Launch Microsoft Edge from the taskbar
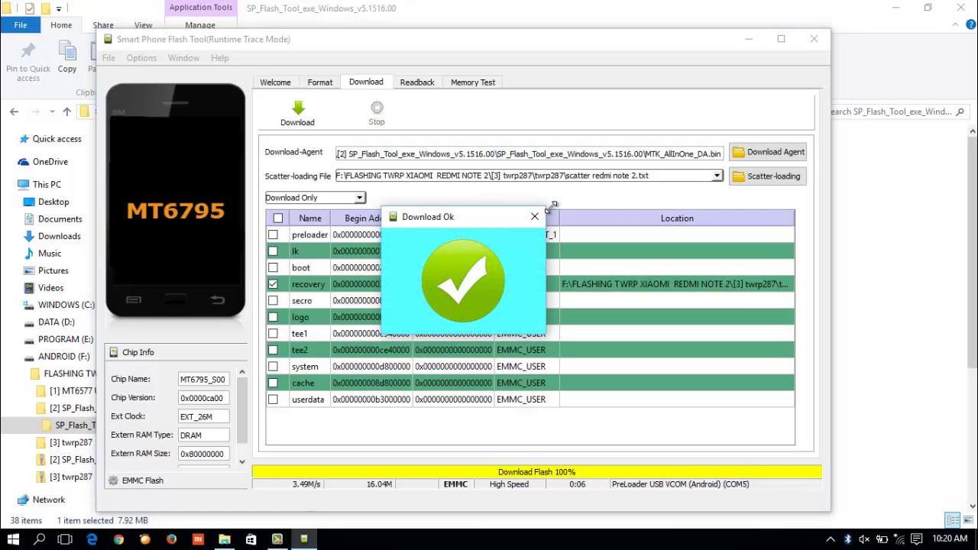Viewport: 978px width, 550px height. (x=92, y=539)
